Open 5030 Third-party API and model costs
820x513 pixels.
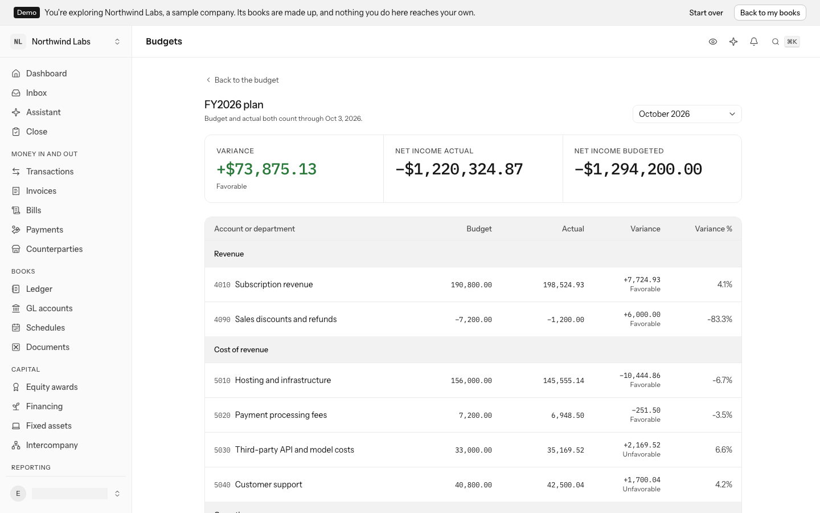(473, 450)
